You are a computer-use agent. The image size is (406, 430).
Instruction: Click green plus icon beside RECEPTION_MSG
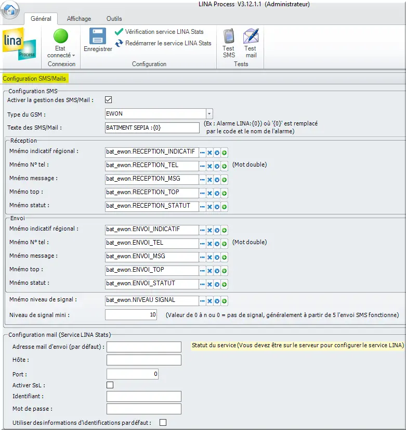click(x=224, y=180)
